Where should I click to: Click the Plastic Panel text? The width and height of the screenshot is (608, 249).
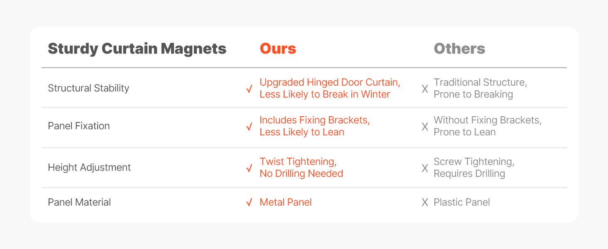[462, 202]
